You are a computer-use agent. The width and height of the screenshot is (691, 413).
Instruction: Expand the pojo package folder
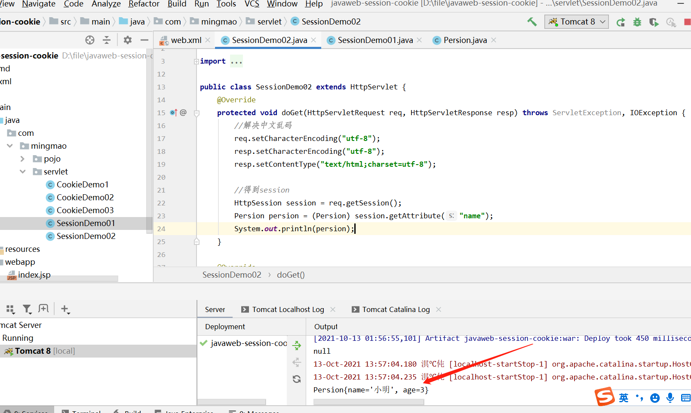click(x=22, y=159)
